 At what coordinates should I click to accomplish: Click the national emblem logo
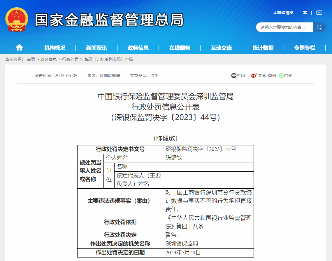click(x=17, y=20)
